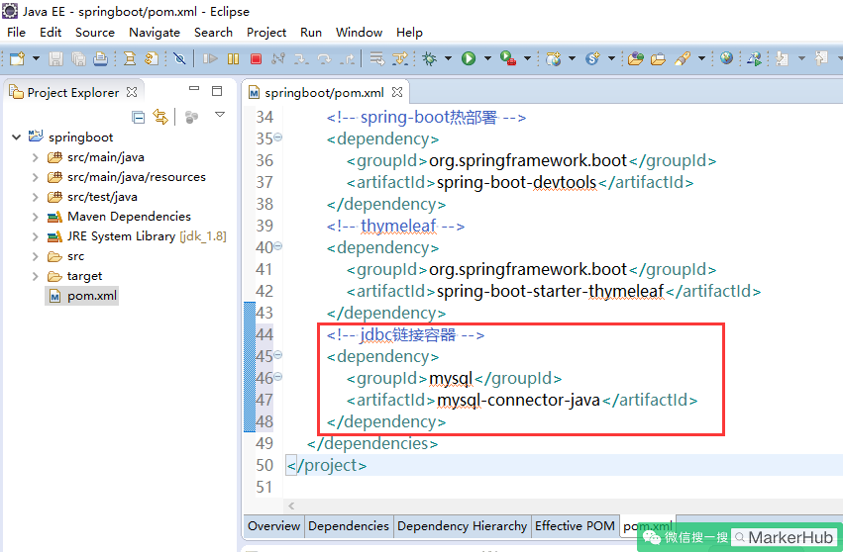Screen dimensions: 843x552
Task: Click the Open Web Browser globe icon
Action: [x=726, y=58]
